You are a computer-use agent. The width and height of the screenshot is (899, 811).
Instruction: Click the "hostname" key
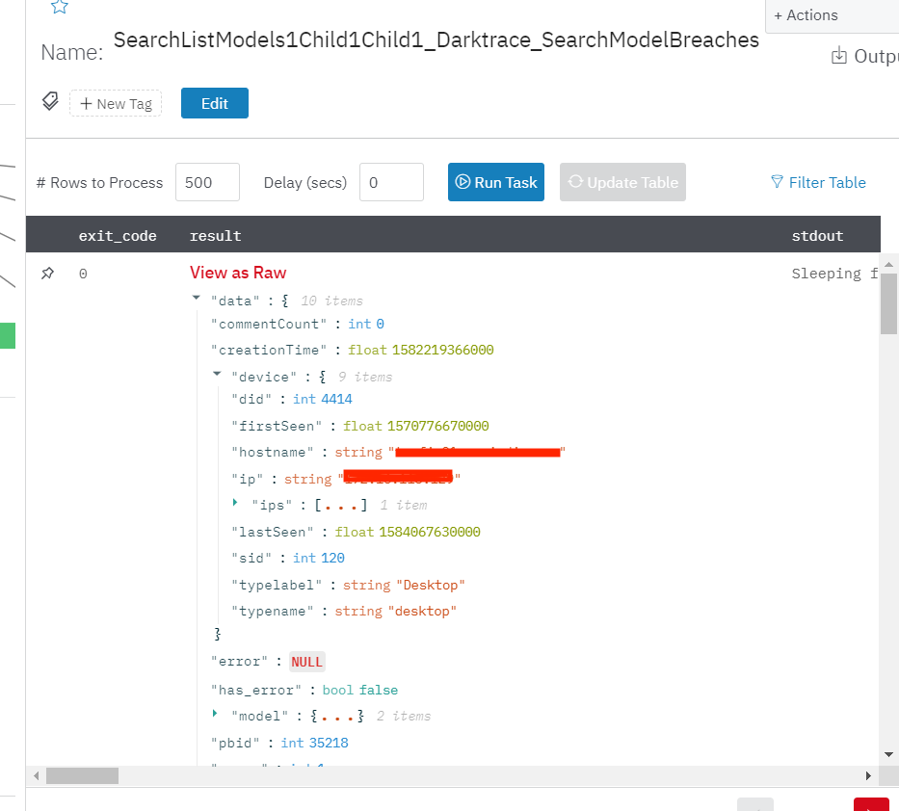pos(273,453)
